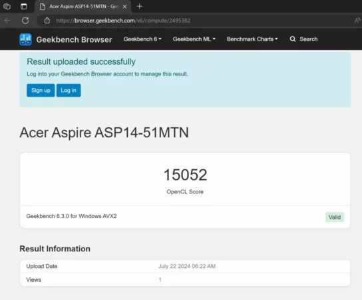Click the Valid status badge
This screenshot has width=362, height=300.
click(335, 217)
